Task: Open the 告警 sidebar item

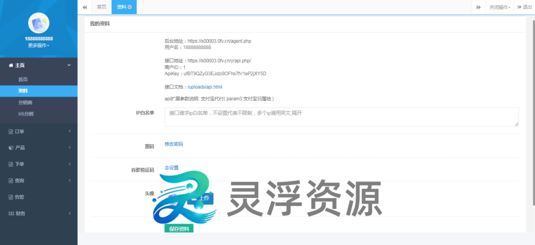Action: pyautogui.click(x=39, y=197)
